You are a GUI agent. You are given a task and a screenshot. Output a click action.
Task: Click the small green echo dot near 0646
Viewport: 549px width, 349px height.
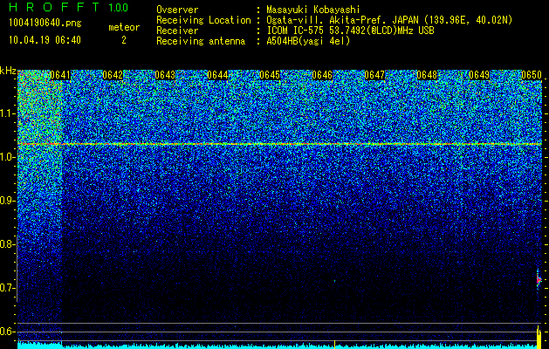coord(334,281)
